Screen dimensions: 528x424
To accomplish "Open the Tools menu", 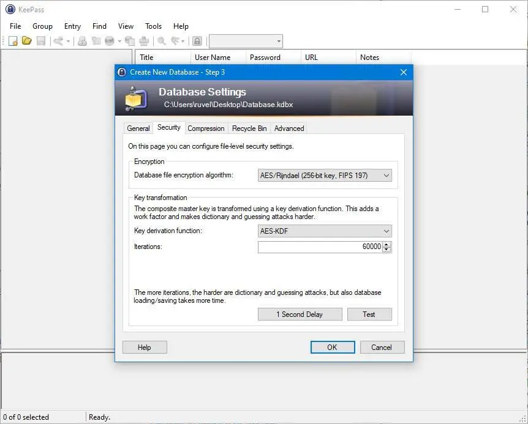I will tap(153, 26).
